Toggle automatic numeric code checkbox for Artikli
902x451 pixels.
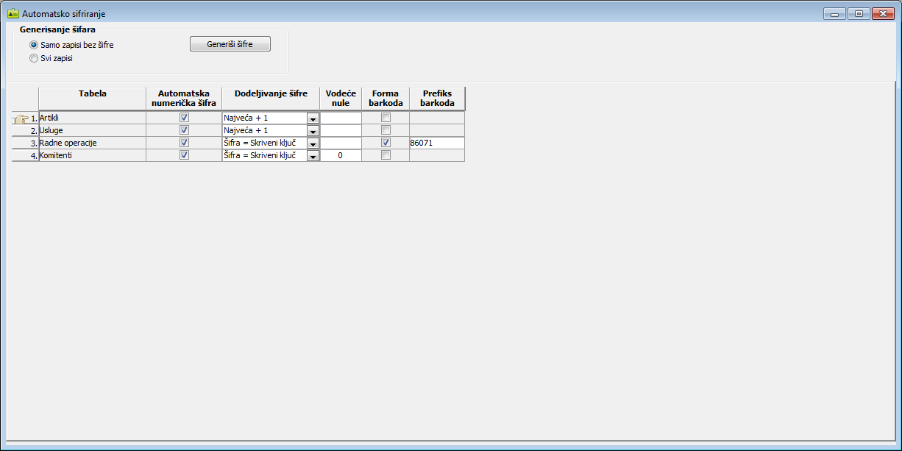click(x=184, y=118)
